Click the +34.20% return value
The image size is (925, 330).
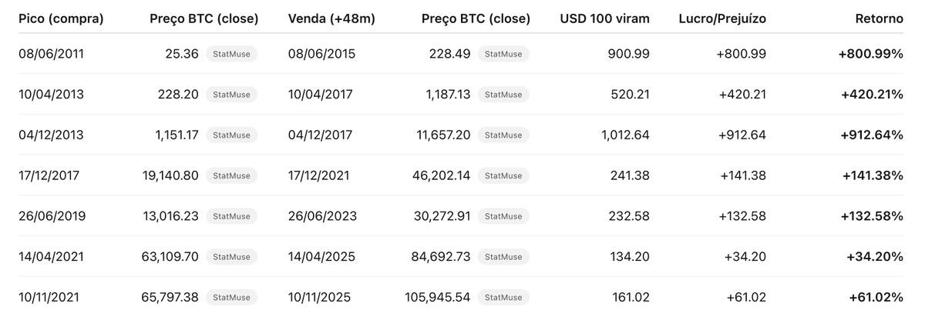coord(874,256)
